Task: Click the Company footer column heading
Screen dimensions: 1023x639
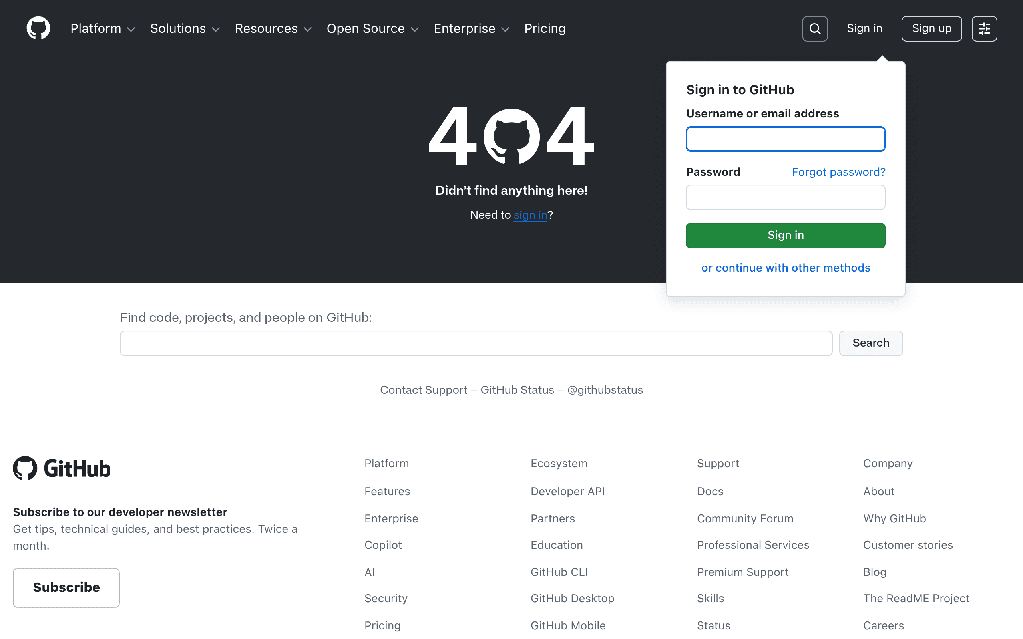Action: (x=888, y=464)
